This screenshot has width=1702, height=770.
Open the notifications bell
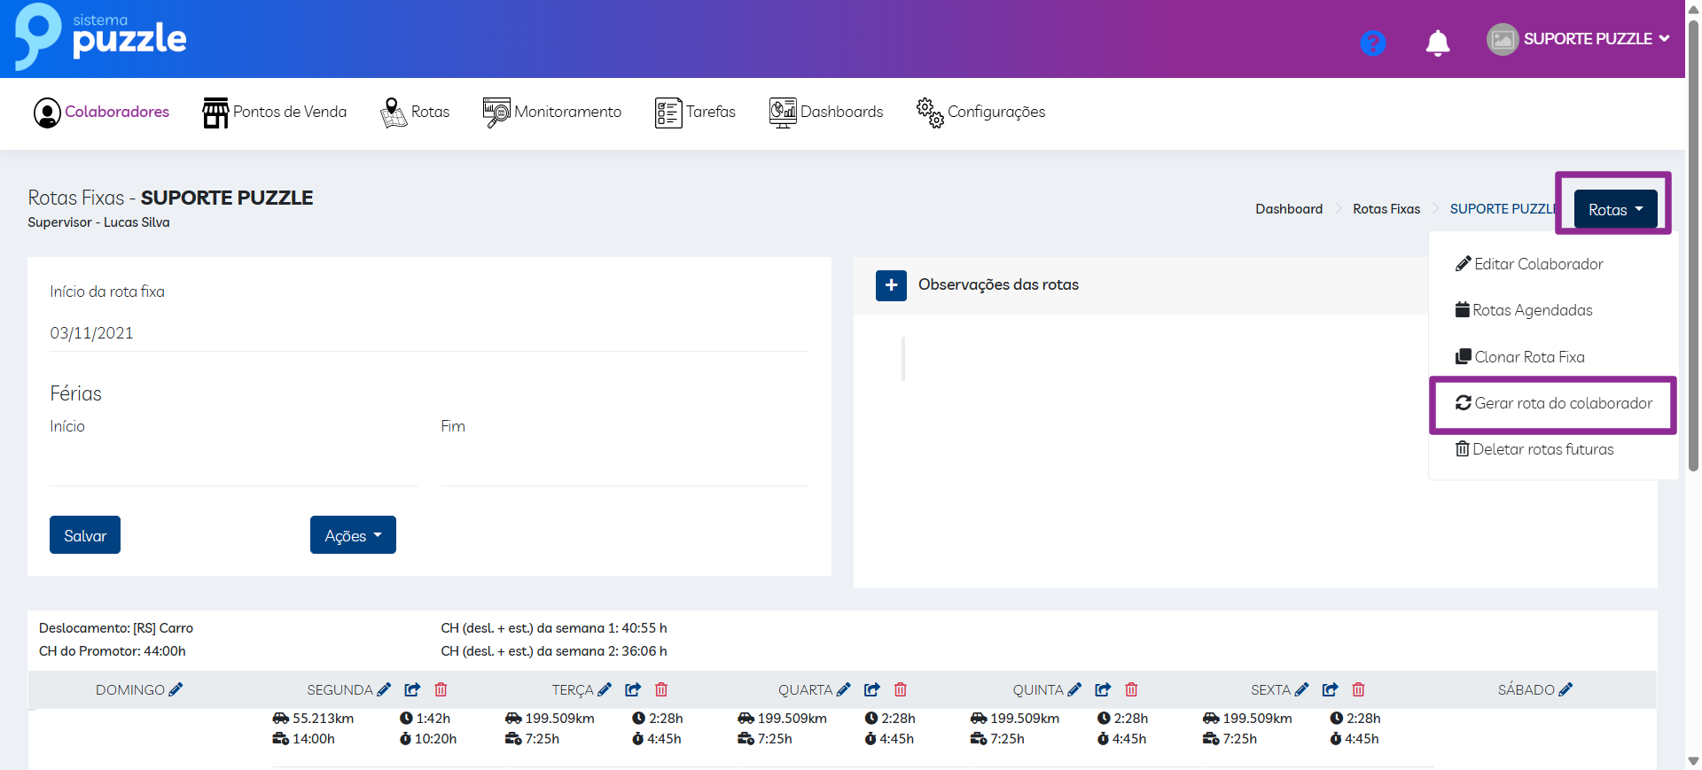pos(1437,43)
